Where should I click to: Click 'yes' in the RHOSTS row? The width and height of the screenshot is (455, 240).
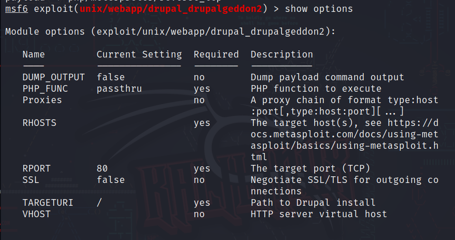202,124
